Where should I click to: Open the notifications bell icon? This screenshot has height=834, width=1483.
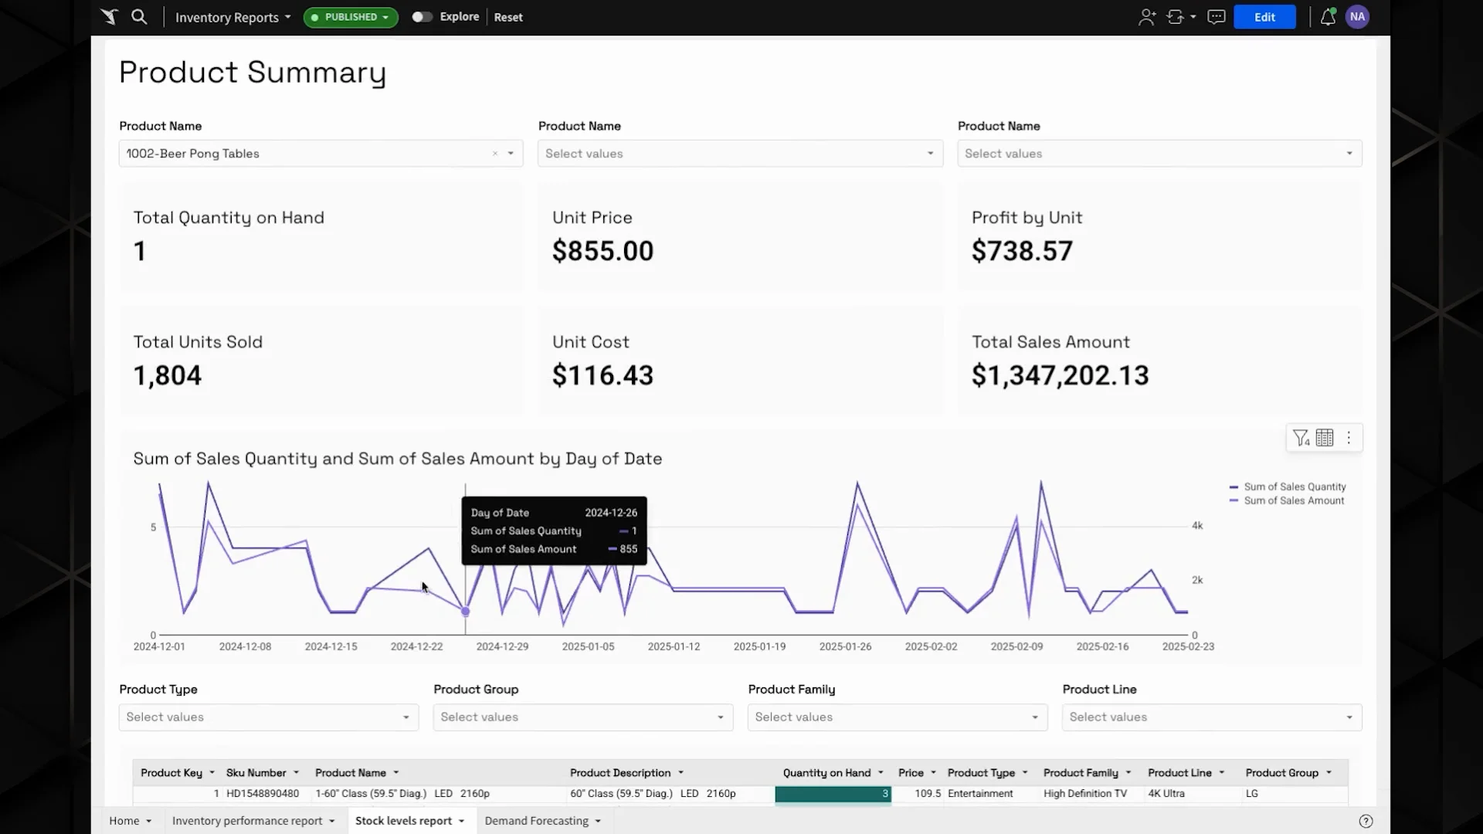tap(1328, 17)
